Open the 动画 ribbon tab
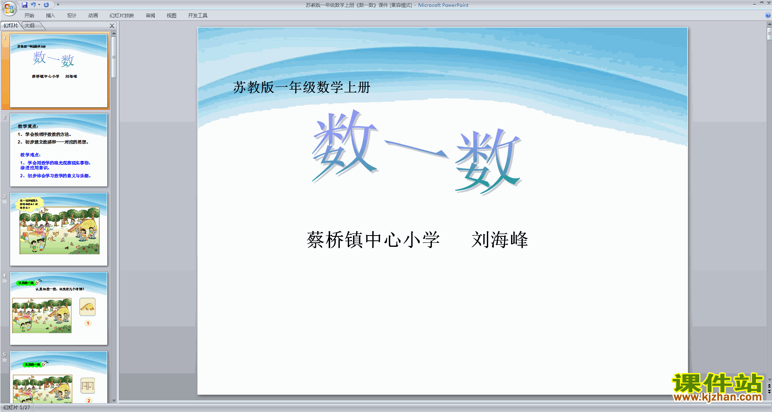772x412 pixels. 93,15
